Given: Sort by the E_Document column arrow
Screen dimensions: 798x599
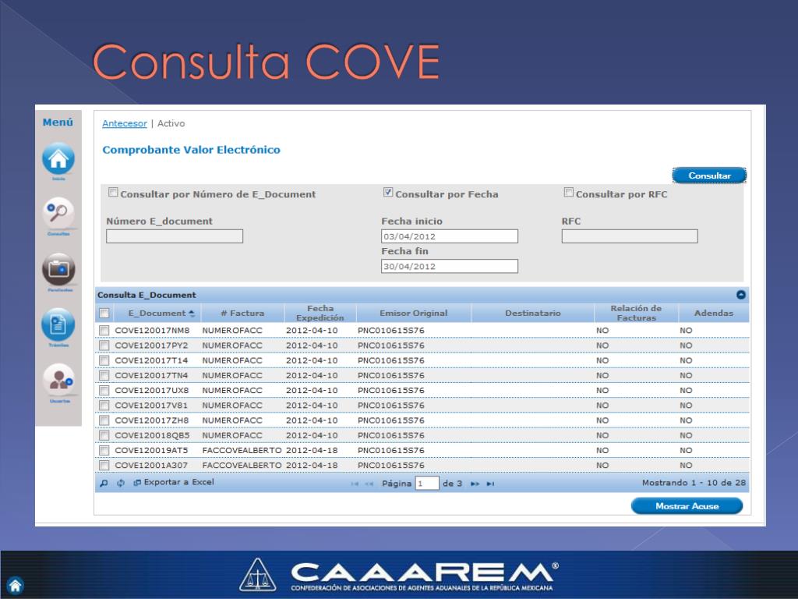Looking at the screenshot, I should [192, 314].
